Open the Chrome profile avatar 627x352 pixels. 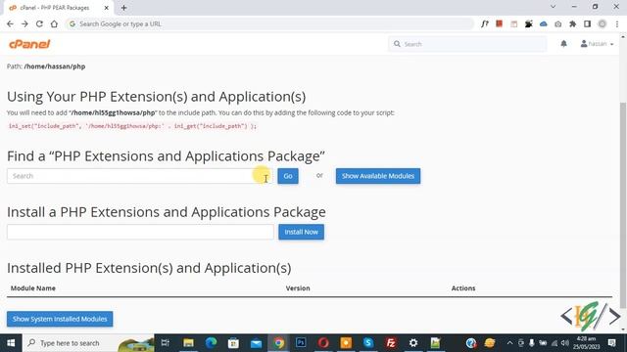[602, 23]
